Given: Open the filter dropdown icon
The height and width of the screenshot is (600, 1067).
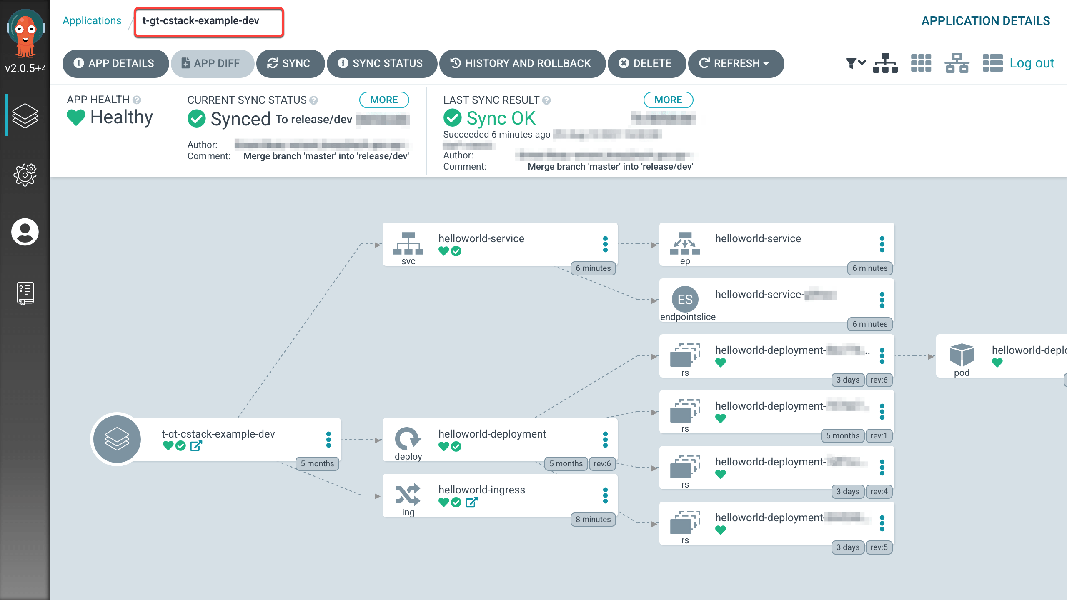Looking at the screenshot, I should (855, 63).
